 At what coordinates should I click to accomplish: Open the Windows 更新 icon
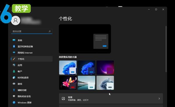pyautogui.click(x=14, y=102)
